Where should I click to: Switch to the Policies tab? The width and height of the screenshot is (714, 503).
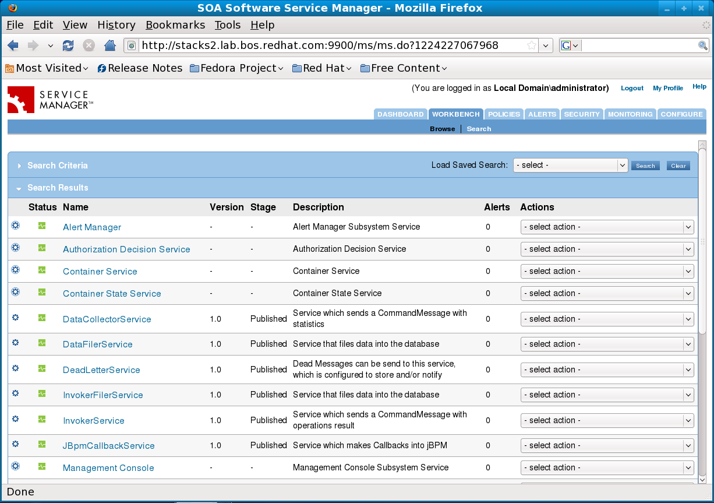(x=504, y=114)
